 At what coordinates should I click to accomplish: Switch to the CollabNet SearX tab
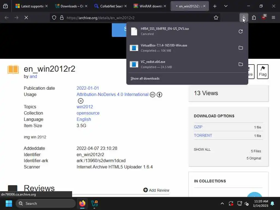[111, 6]
